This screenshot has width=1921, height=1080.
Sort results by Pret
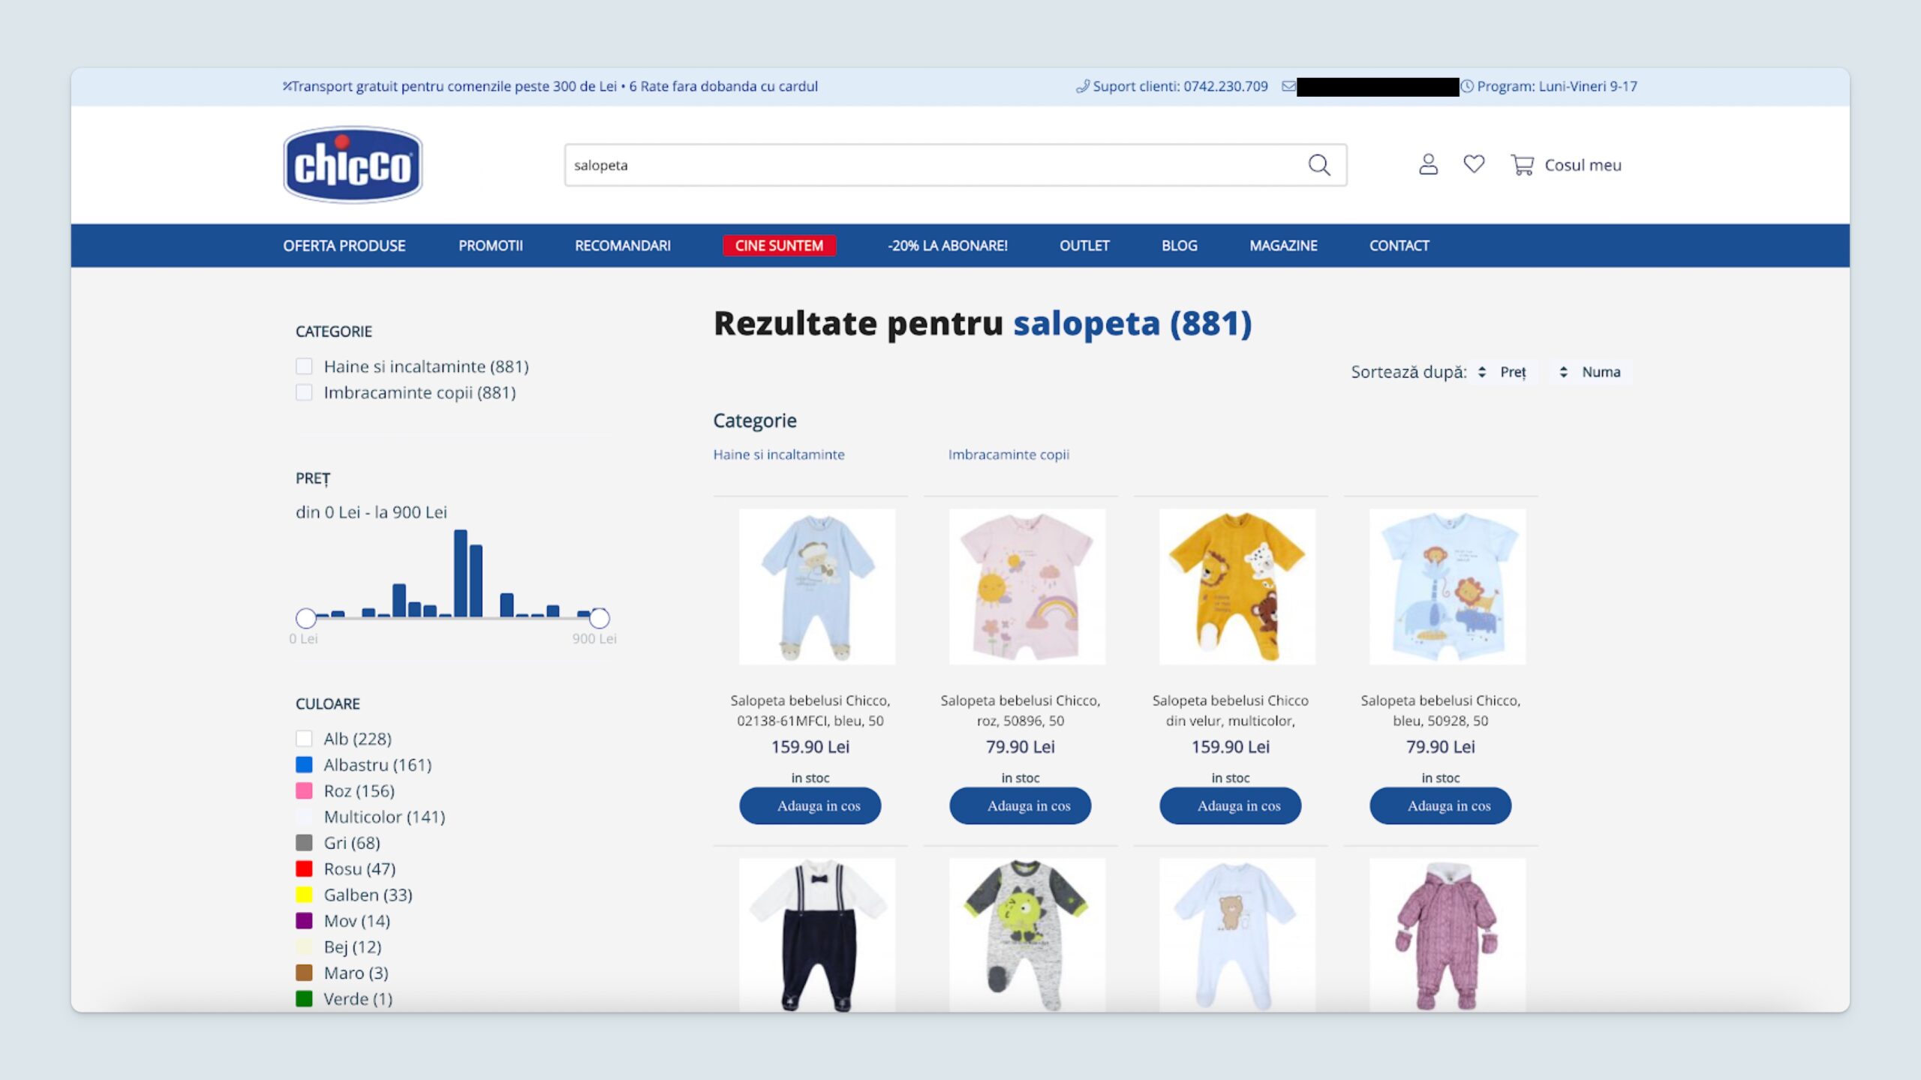tap(1503, 372)
